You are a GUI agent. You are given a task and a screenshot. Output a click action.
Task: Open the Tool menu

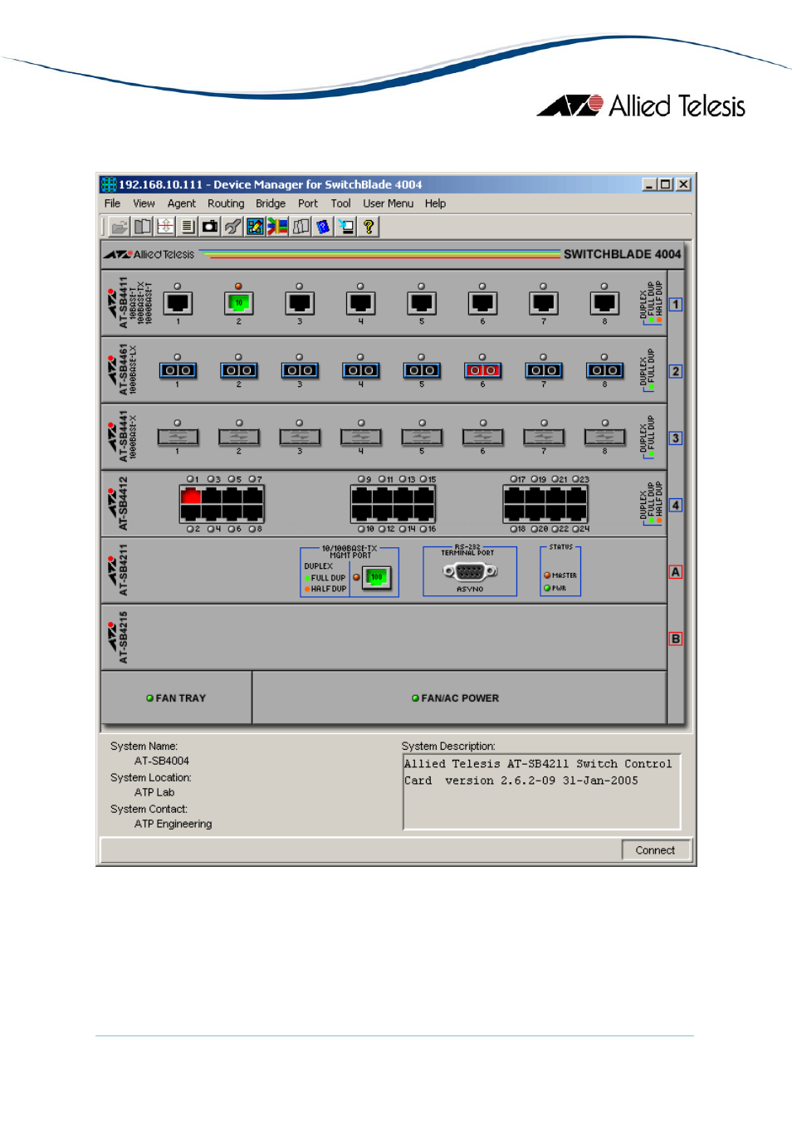tap(340, 203)
